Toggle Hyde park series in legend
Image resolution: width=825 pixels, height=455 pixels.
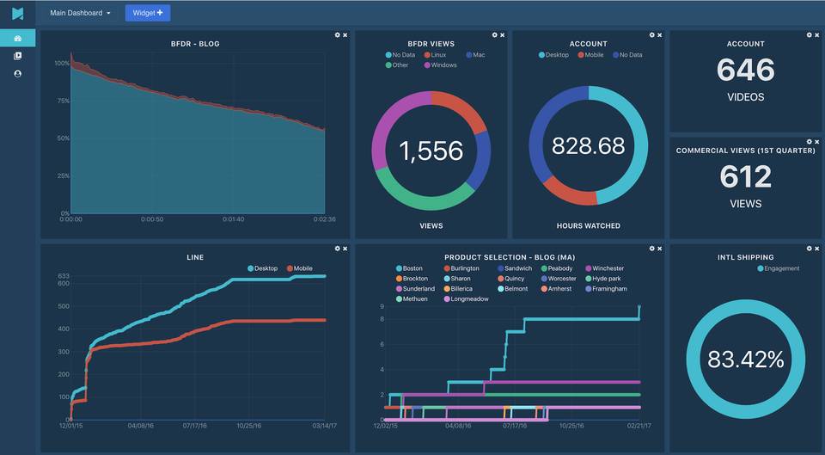(603, 279)
